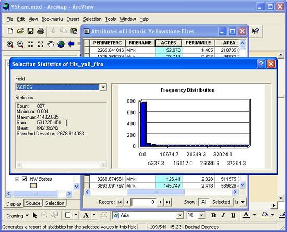Switch to the Source tab

(33, 203)
